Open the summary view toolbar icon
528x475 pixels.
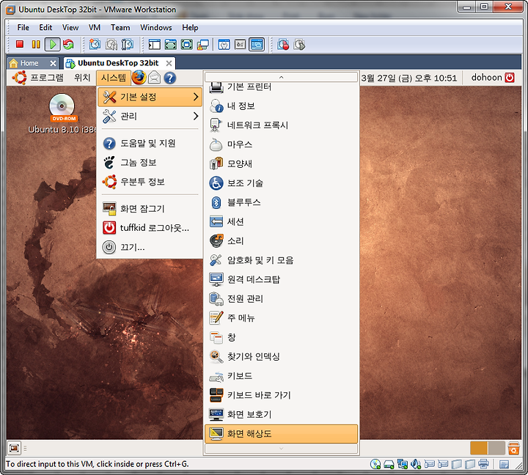[x=224, y=45]
